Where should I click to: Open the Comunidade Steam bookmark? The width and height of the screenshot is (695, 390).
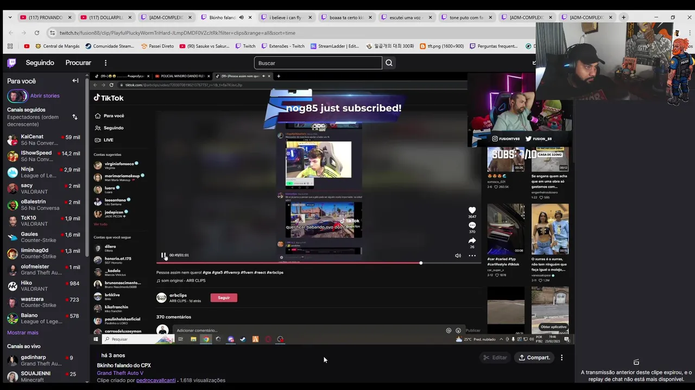(110, 46)
